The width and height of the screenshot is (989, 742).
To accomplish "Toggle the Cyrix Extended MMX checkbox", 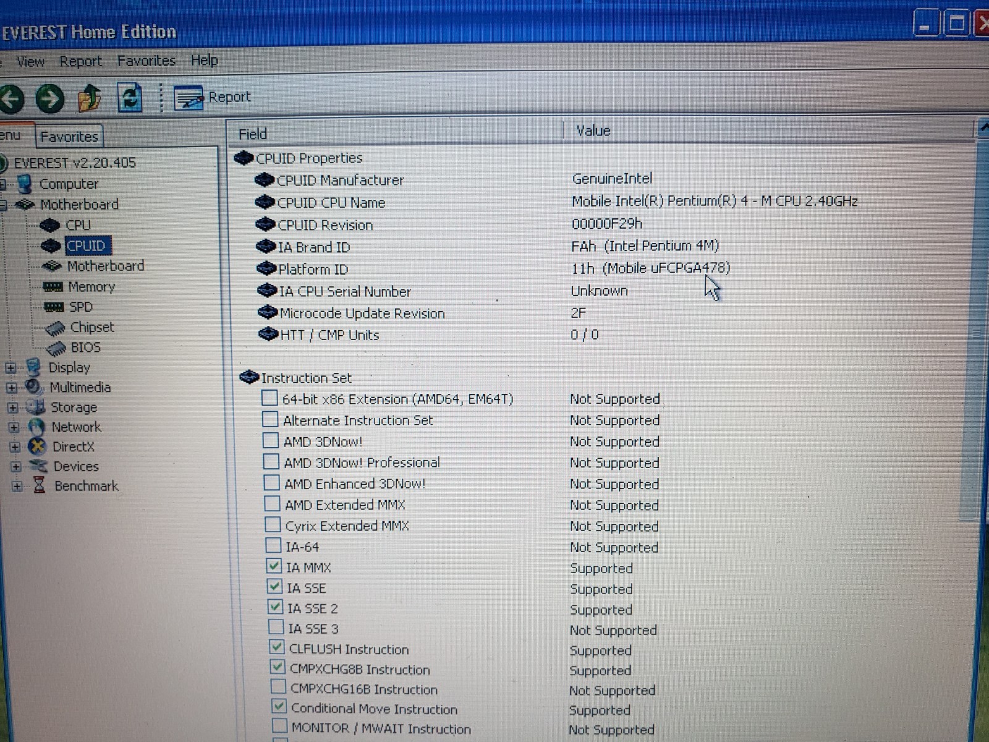I will coord(273,525).
